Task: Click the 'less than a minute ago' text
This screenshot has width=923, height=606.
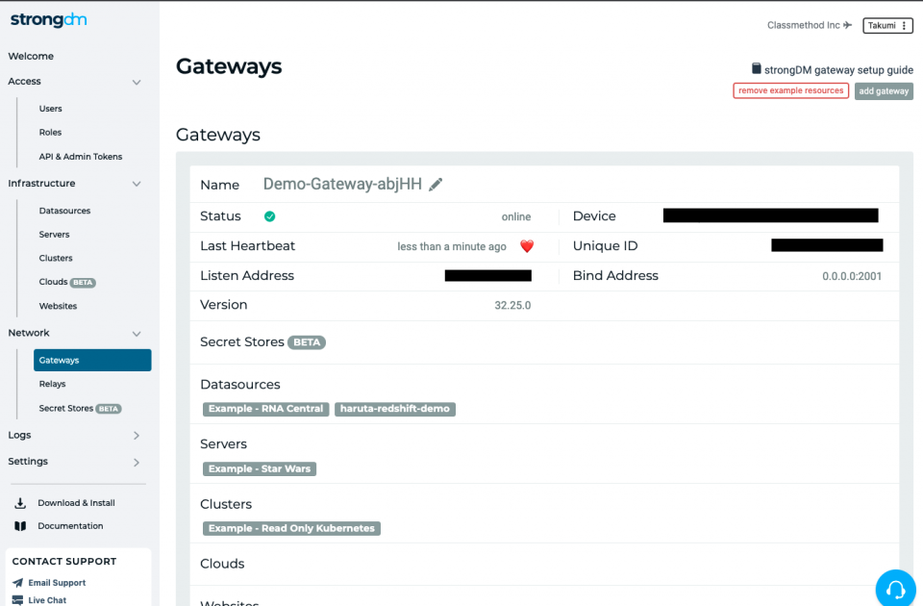Action: pyautogui.click(x=452, y=247)
